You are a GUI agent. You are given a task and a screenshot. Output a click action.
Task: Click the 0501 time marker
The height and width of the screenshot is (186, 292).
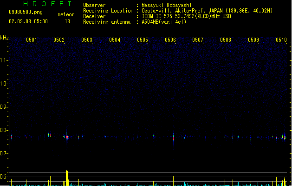pos(31,40)
